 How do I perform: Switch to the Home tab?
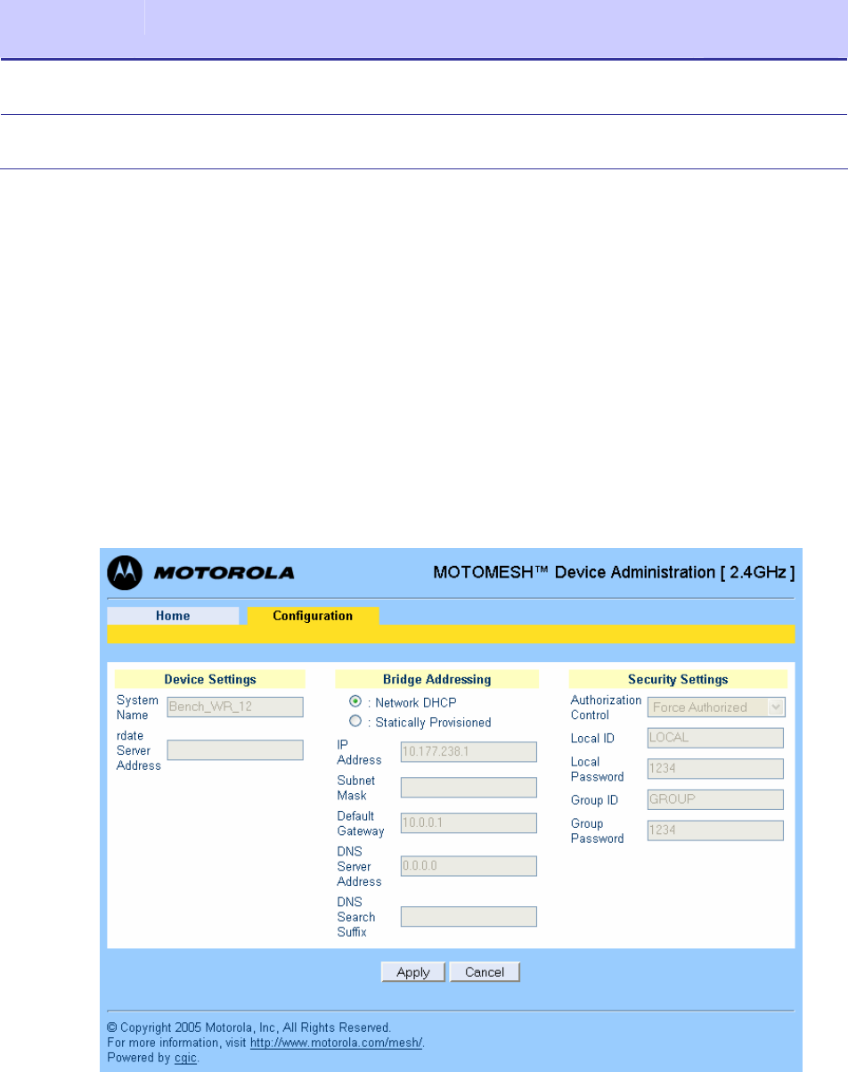(173, 616)
